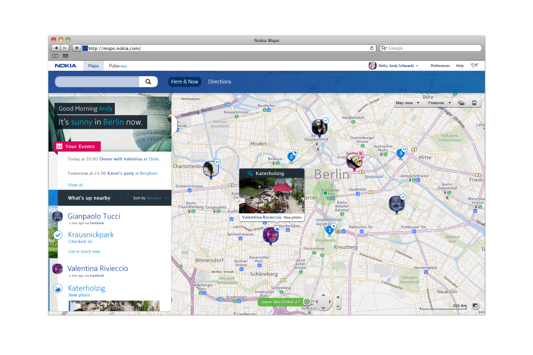Image resolution: width=533 pixels, height=355 pixels.
Task: Click Valentina's avatar marker below the popup
Action: pyautogui.click(x=271, y=235)
